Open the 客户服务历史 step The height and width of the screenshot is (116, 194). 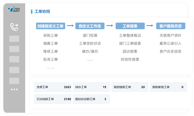tap(171, 26)
